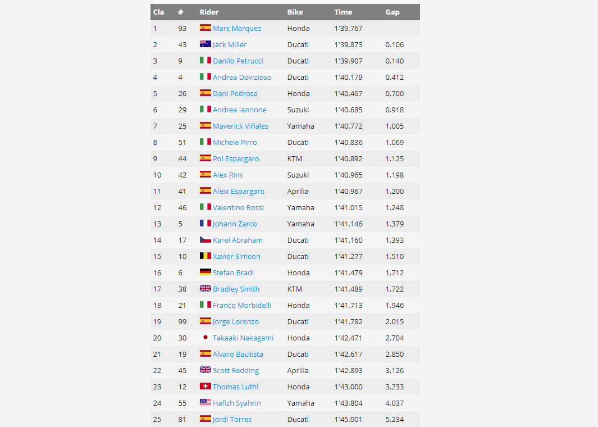Viewport: 598px width, 427px height.
Task: Open Valentino Rossi rider page
Action: 238,207
